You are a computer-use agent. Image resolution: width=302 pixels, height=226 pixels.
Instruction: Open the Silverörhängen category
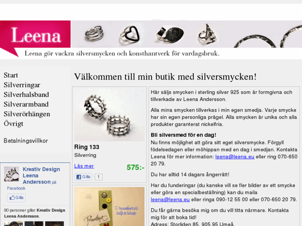27,114
